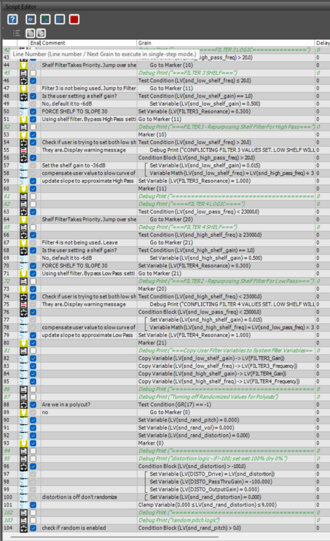Select grain 'Debug Print ("random pitch logic")' line 103

pyautogui.click(x=180, y=520)
